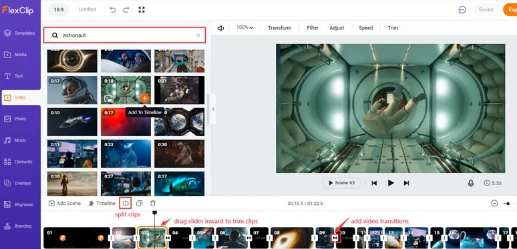Open the Templates sidebar panel
This screenshot has height=249, width=517.
20,33
